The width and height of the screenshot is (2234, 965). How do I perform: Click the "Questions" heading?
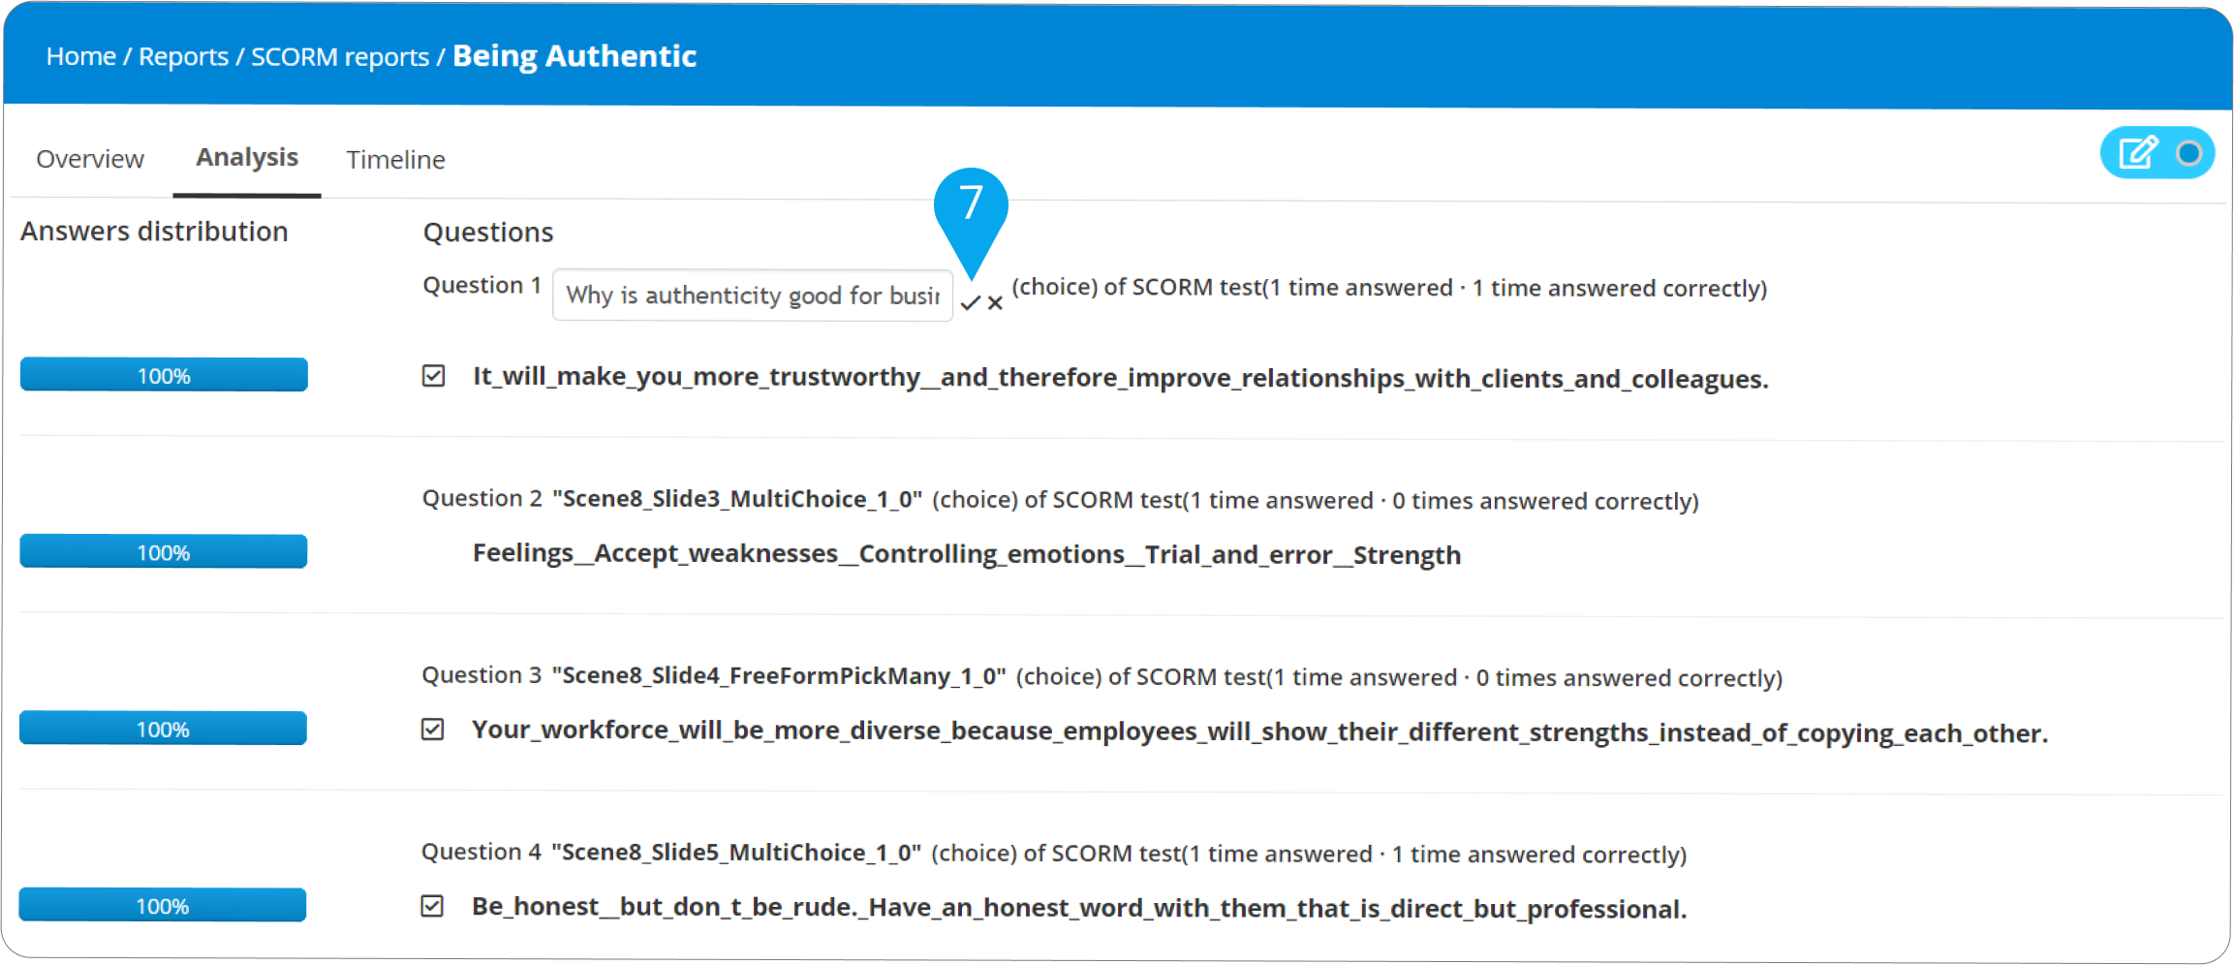point(488,233)
